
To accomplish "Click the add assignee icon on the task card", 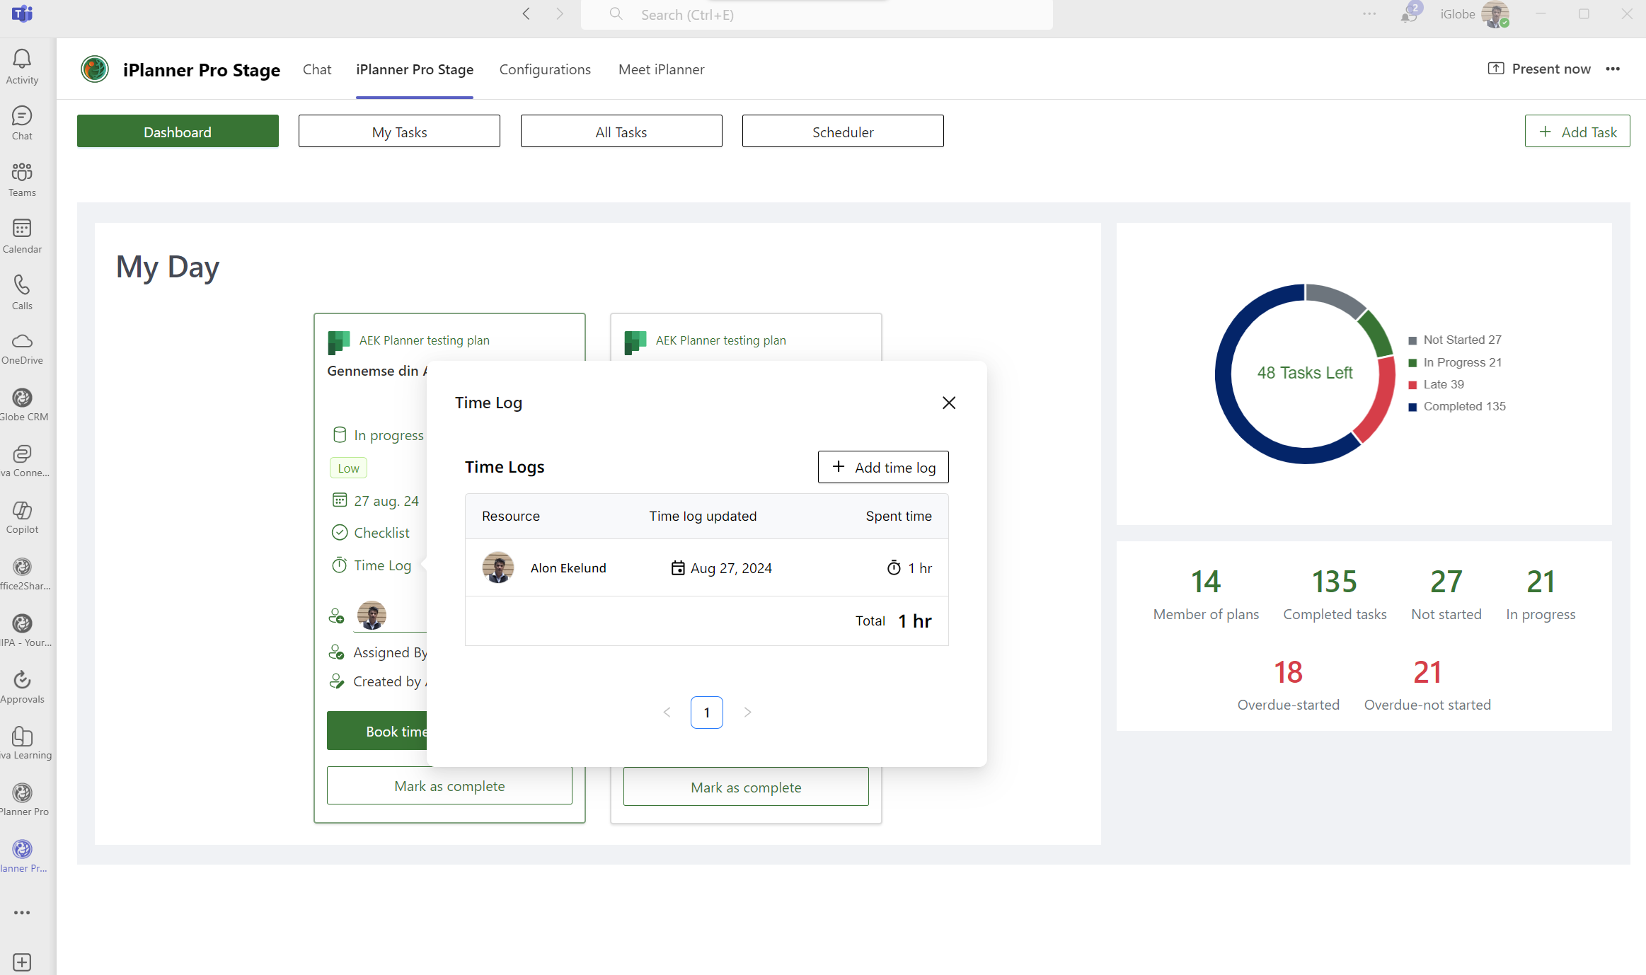I will (x=338, y=615).
